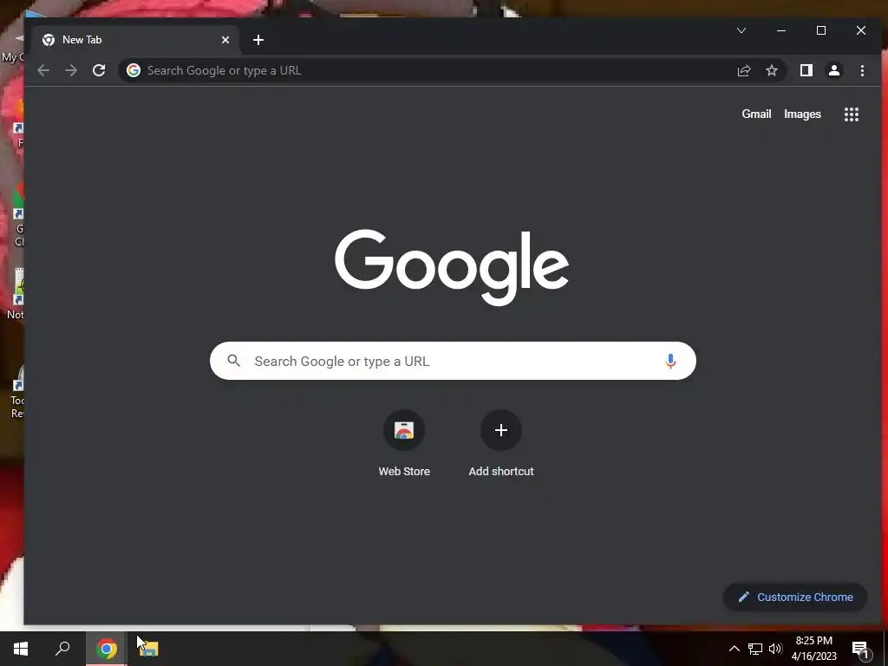888x666 pixels.
Task: Click the center Google search box
Action: click(453, 361)
